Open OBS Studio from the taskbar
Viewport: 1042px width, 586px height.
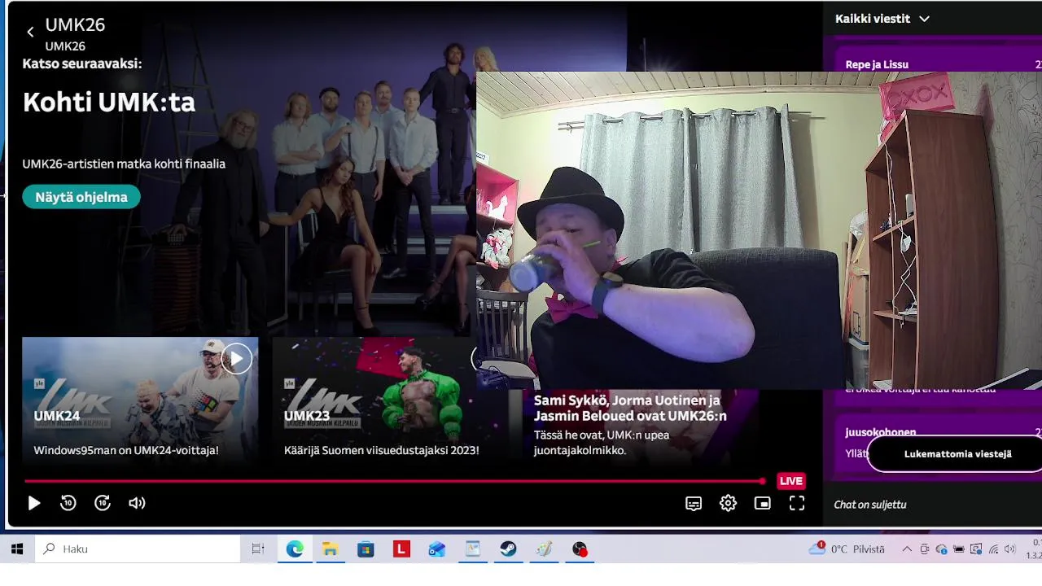click(x=580, y=549)
